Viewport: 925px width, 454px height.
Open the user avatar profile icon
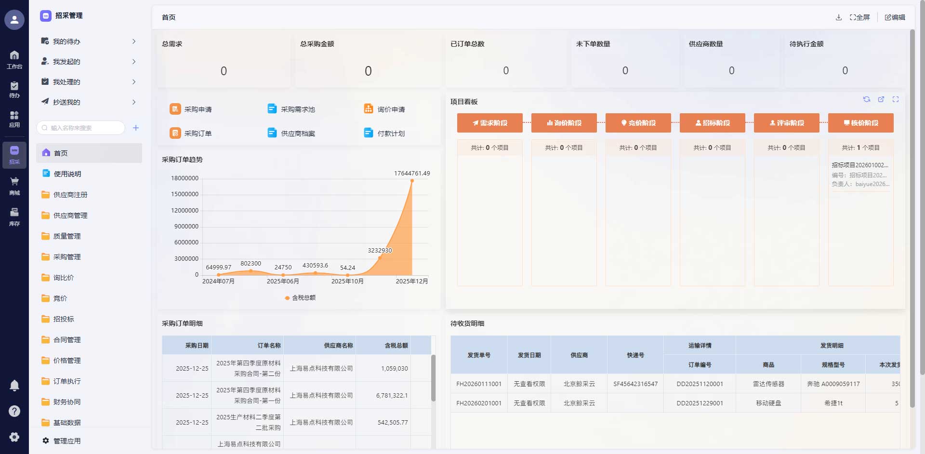14,20
